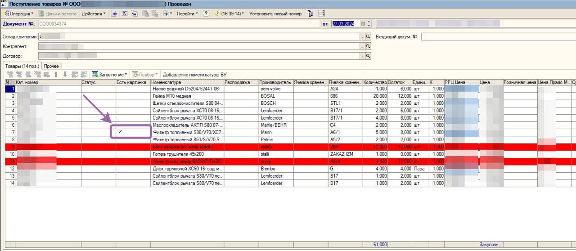
Task: Click the tree-structure icon after Установить новый номер
Action: click(x=310, y=13)
